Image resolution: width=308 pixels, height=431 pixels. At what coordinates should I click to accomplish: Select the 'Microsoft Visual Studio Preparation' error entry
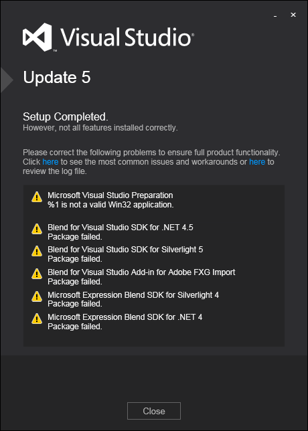pos(110,200)
